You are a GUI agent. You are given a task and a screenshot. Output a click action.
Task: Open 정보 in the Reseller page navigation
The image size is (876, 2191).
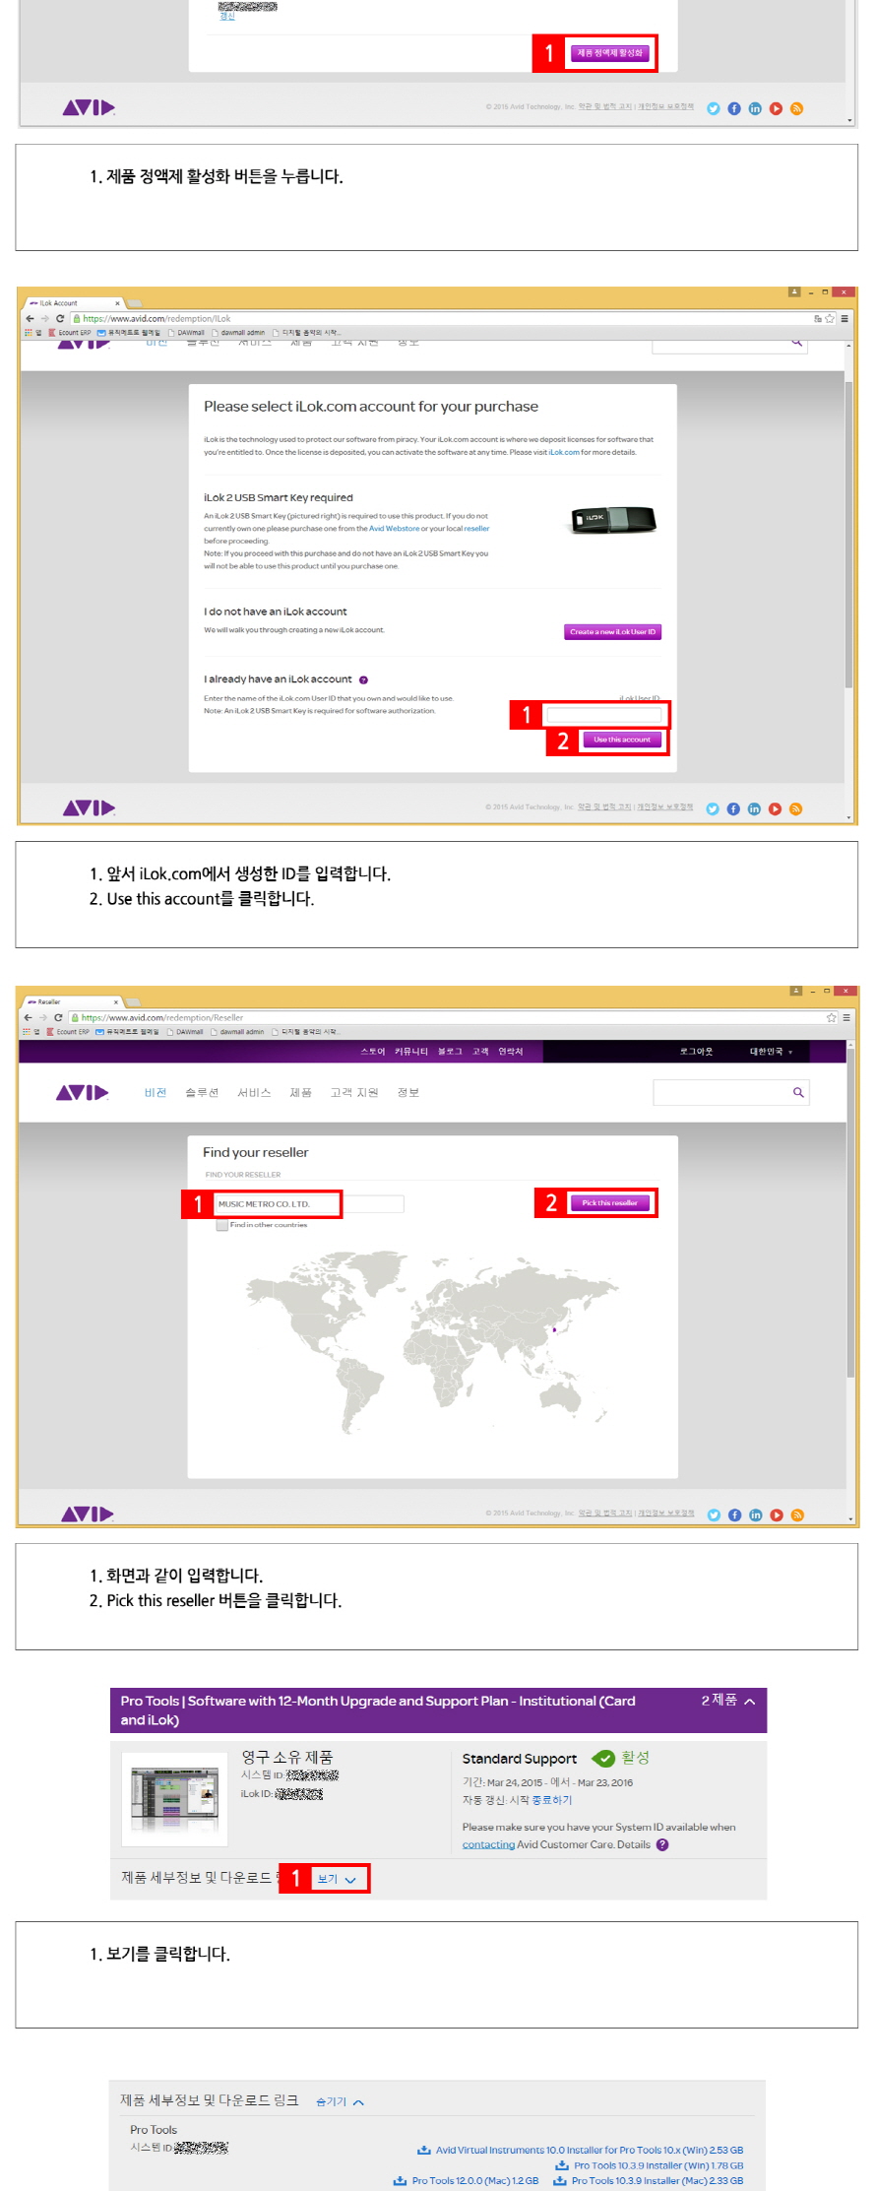coord(408,1093)
